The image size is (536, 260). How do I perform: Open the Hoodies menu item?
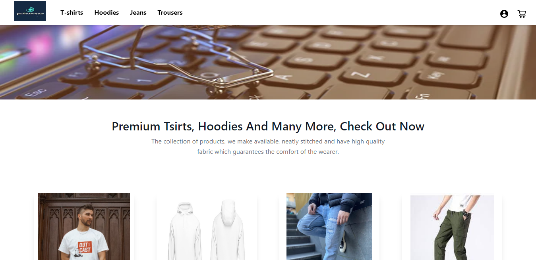[106, 13]
